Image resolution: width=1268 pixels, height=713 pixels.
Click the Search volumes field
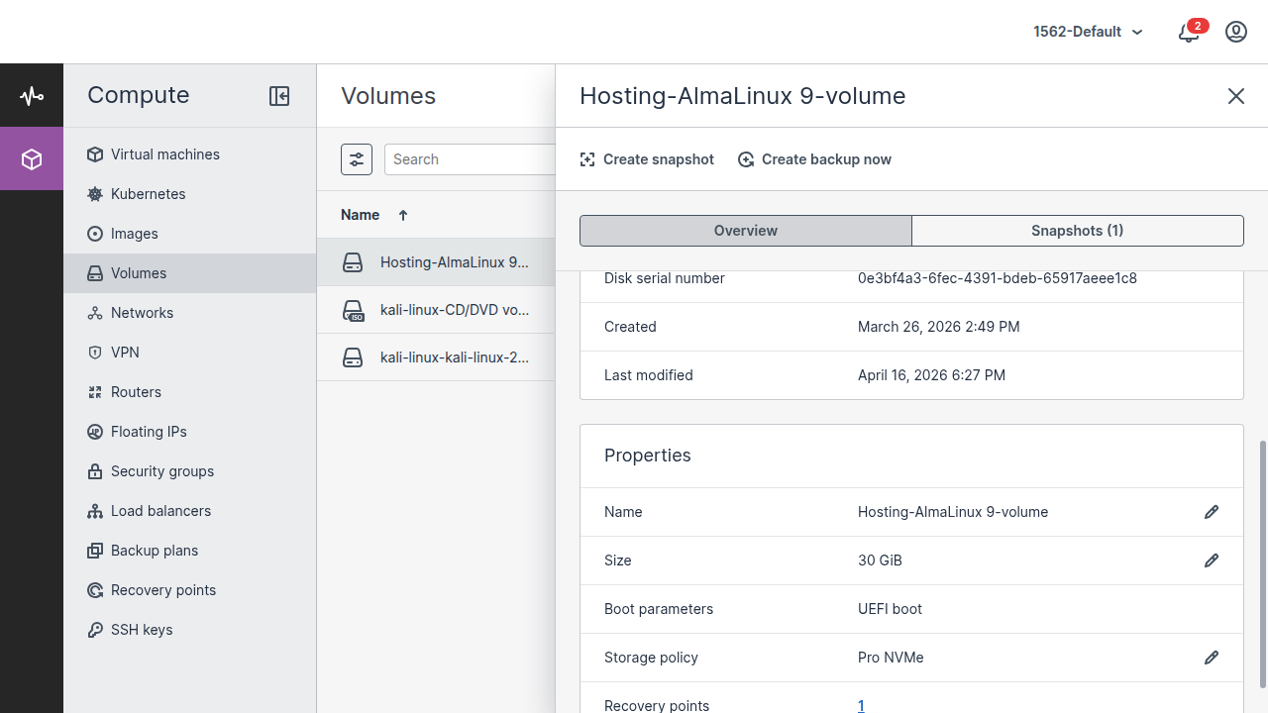[x=470, y=159]
